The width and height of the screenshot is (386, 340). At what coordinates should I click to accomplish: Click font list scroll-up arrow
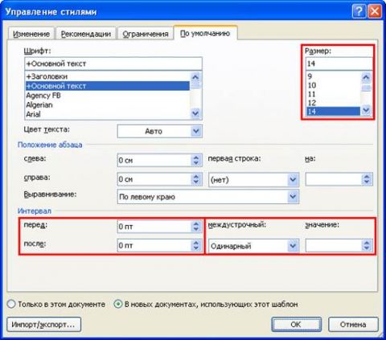tap(195, 77)
